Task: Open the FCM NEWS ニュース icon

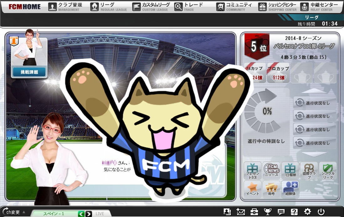Action: click(271, 171)
